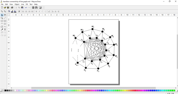Click the color palette right scroll arrow
The height and width of the screenshot is (94, 178).
(x=177, y=91)
